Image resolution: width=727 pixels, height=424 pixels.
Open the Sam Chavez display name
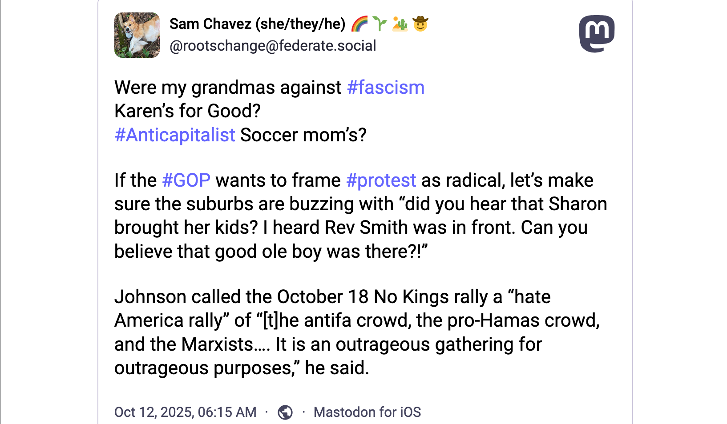210,24
